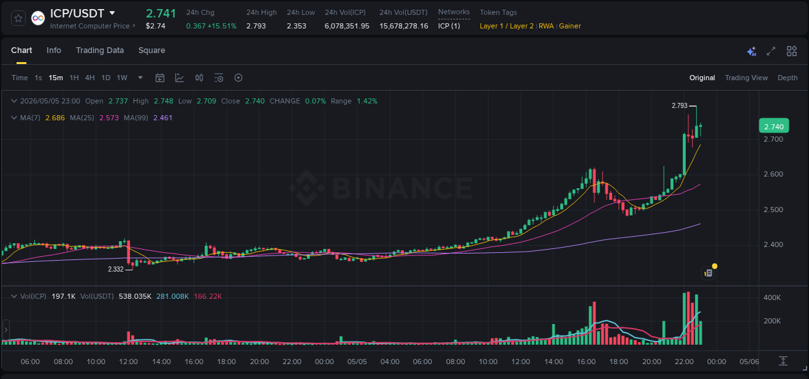Click the MA(99) 2.461 indicator label

click(148, 118)
